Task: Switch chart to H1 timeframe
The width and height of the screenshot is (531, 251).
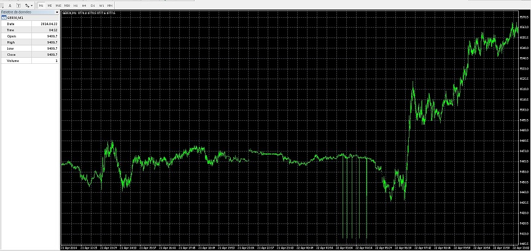Action: [76, 6]
